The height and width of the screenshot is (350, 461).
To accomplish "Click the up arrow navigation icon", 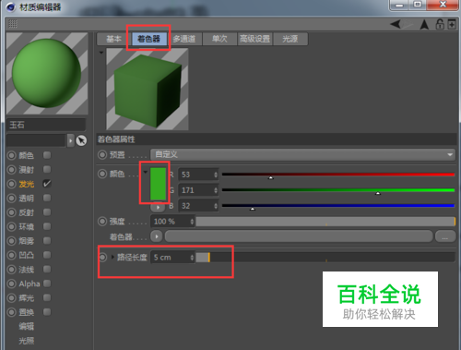I will 424,24.
